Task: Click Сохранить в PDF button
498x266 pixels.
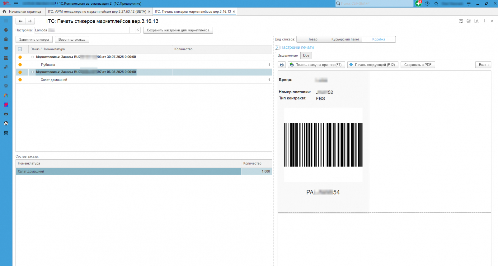Action: point(417,65)
